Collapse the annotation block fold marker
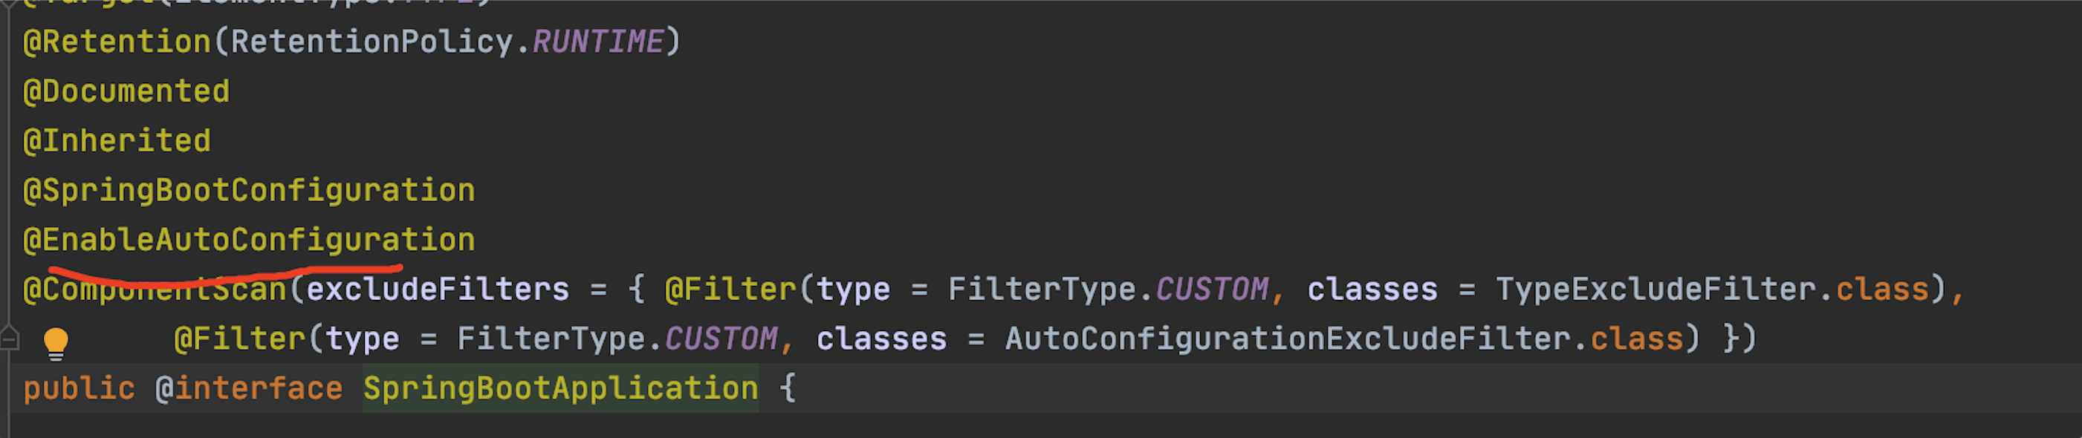 [9, 338]
